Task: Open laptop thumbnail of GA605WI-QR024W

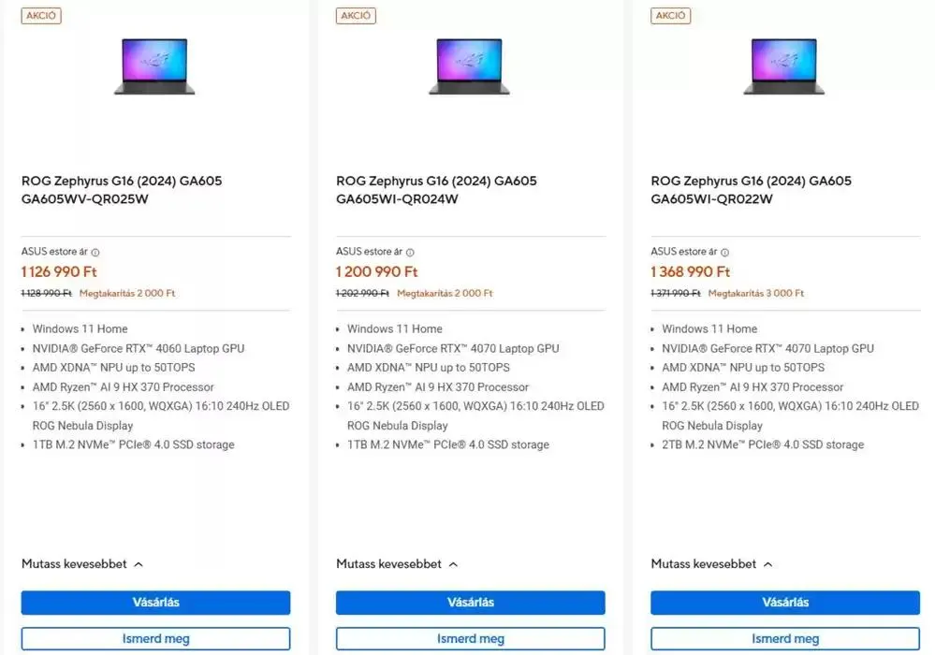Action: point(469,66)
